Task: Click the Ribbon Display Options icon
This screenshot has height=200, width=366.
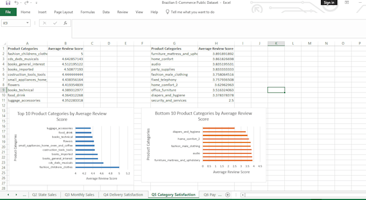Action: click(x=347, y=3)
